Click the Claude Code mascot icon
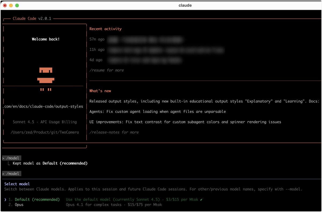322x212 pixels. pyautogui.click(x=46, y=79)
